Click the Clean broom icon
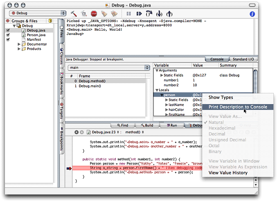277x203 pixels. coord(104,14)
